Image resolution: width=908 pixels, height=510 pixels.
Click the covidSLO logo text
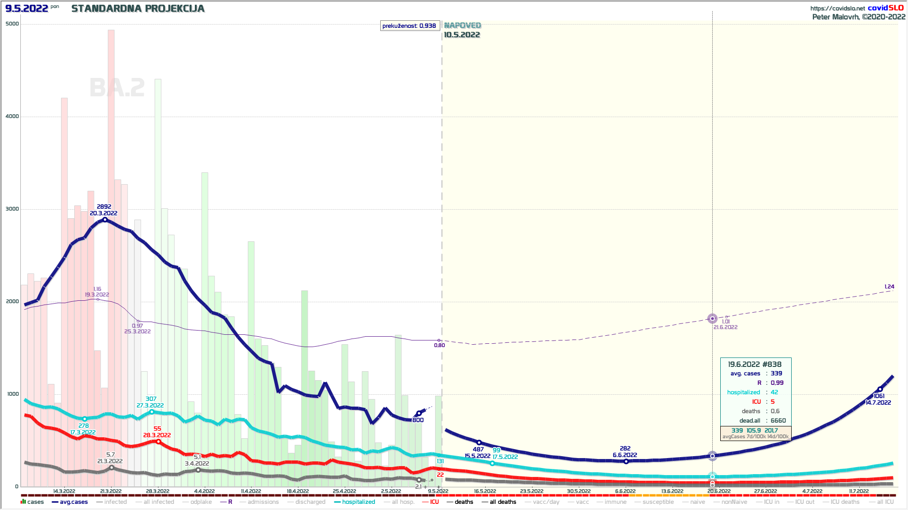point(885,8)
